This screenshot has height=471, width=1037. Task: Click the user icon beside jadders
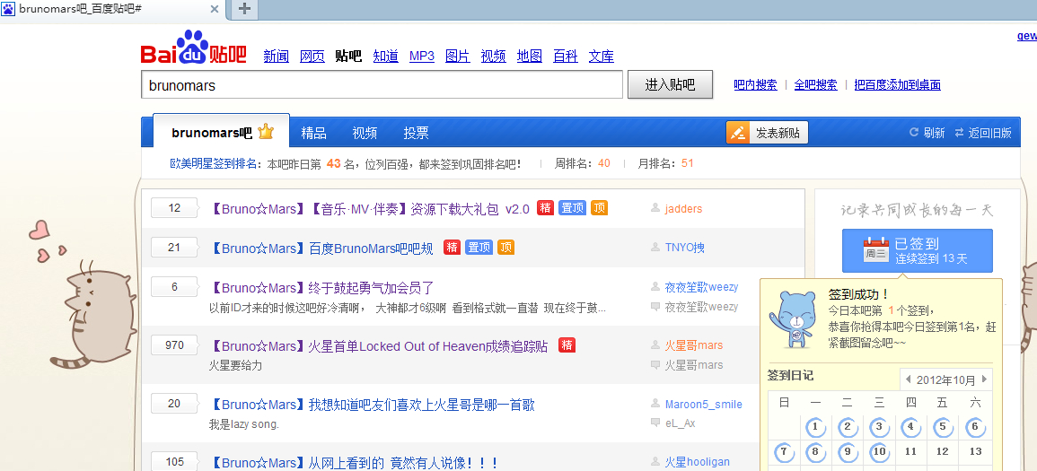tap(655, 208)
